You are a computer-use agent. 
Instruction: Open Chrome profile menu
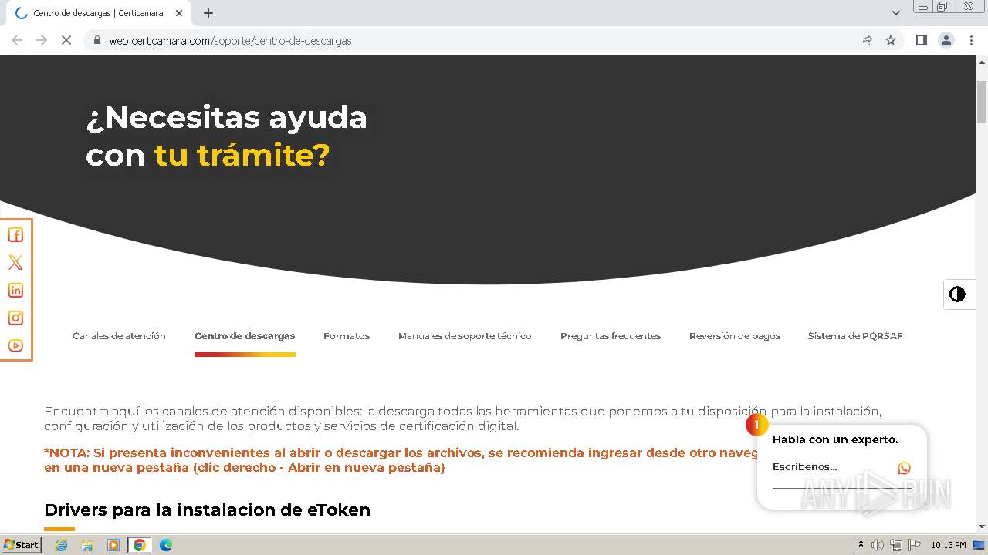(x=946, y=40)
